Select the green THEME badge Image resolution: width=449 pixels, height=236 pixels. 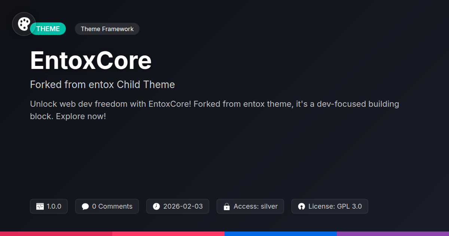click(48, 29)
